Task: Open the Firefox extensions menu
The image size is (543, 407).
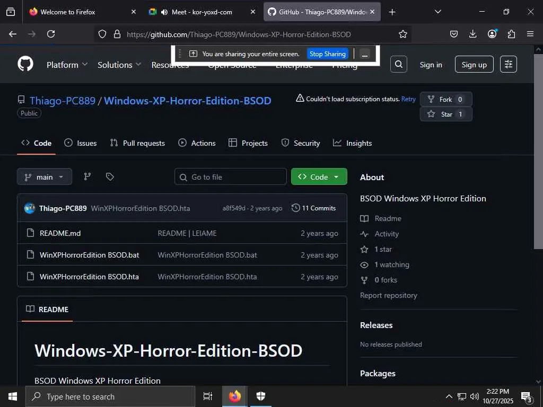Action: pyautogui.click(x=511, y=34)
